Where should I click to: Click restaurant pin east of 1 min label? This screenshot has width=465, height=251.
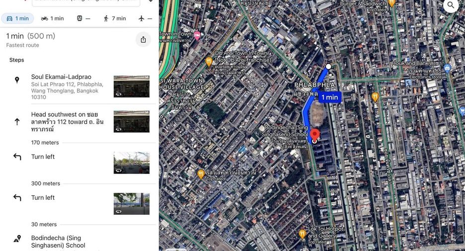(x=375, y=97)
